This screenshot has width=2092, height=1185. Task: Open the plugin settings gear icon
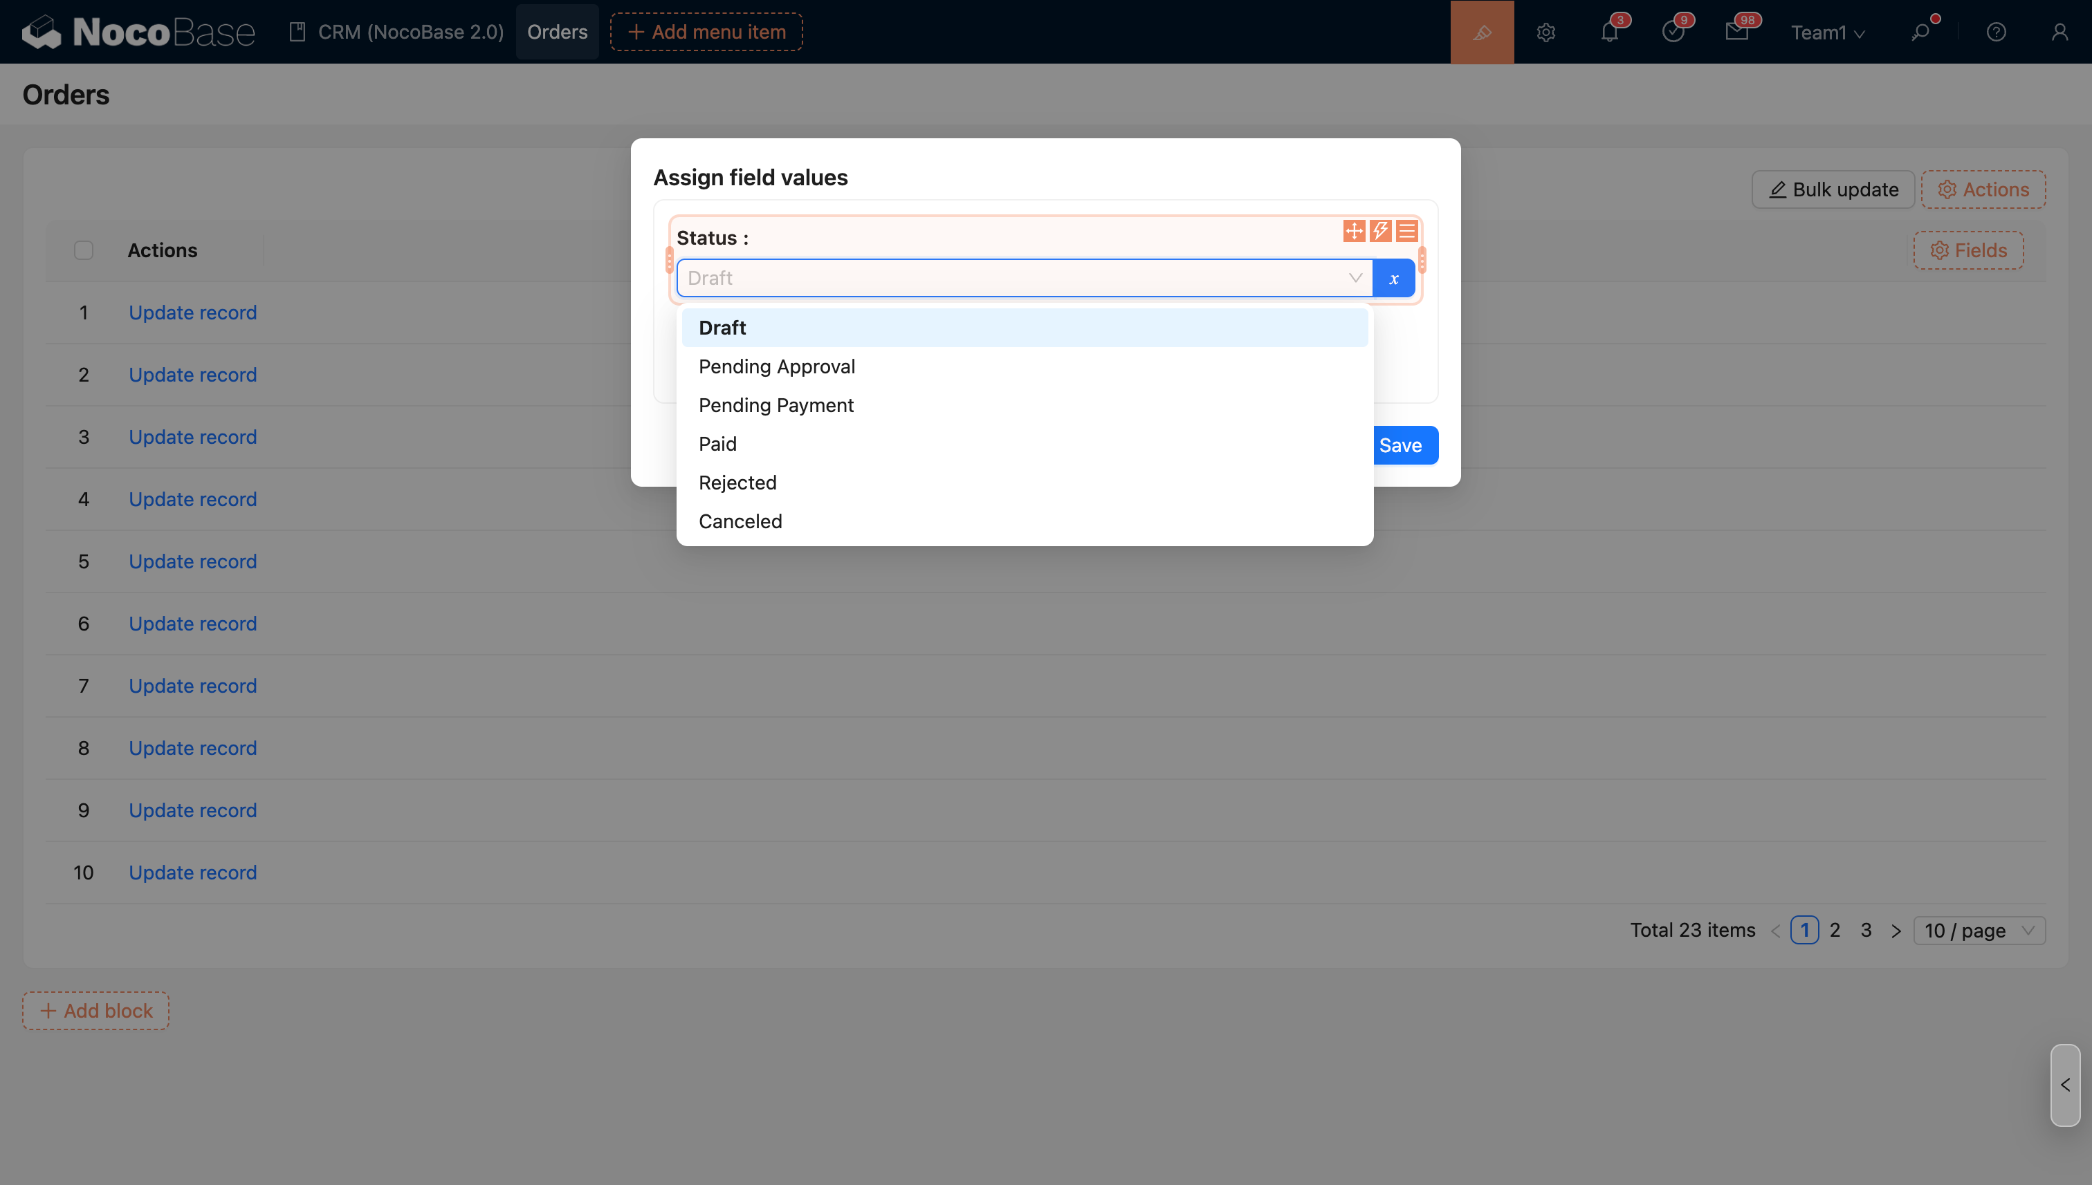[1545, 32]
